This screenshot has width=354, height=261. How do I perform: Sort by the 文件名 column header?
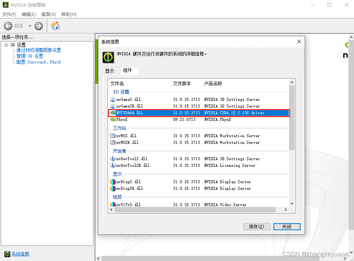[139, 83]
